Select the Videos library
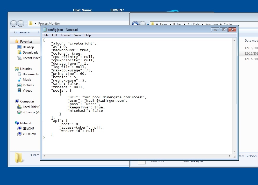 pyautogui.click(x=27, y=90)
